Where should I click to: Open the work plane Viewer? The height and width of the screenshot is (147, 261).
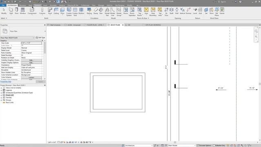(x=222, y=11)
